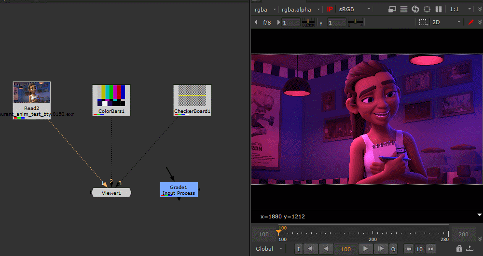The width and height of the screenshot is (483, 256).
Task: Toggle the timeline lock padlock icon
Action: point(459,248)
